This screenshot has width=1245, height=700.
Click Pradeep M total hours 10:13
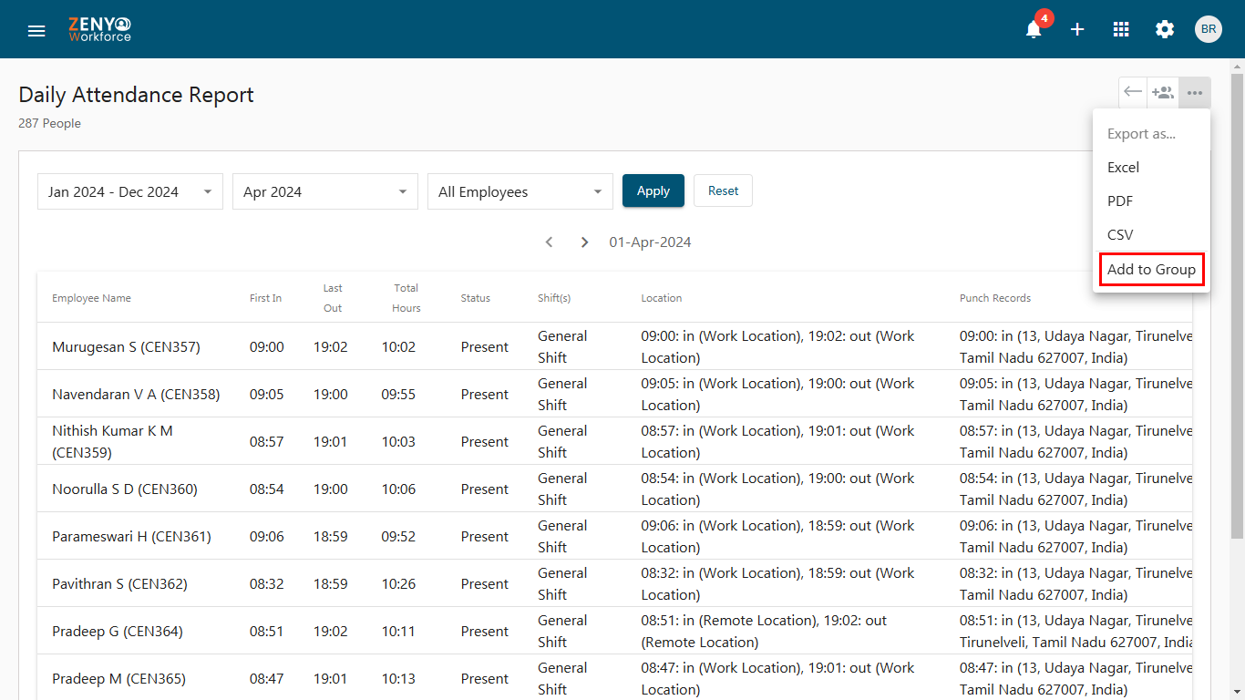398,679
